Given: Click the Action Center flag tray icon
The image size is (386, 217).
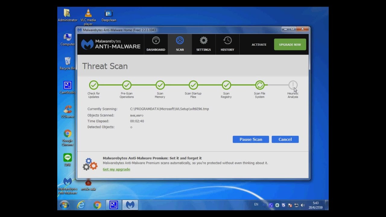Looking at the screenshot, I should pyautogui.click(x=290, y=205).
